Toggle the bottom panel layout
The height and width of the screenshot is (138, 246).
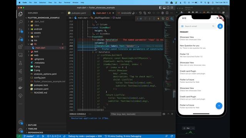[x=164, y=8]
